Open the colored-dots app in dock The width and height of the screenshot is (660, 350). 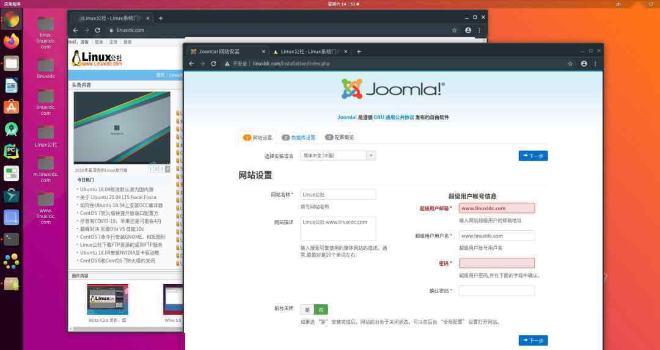coord(12,261)
